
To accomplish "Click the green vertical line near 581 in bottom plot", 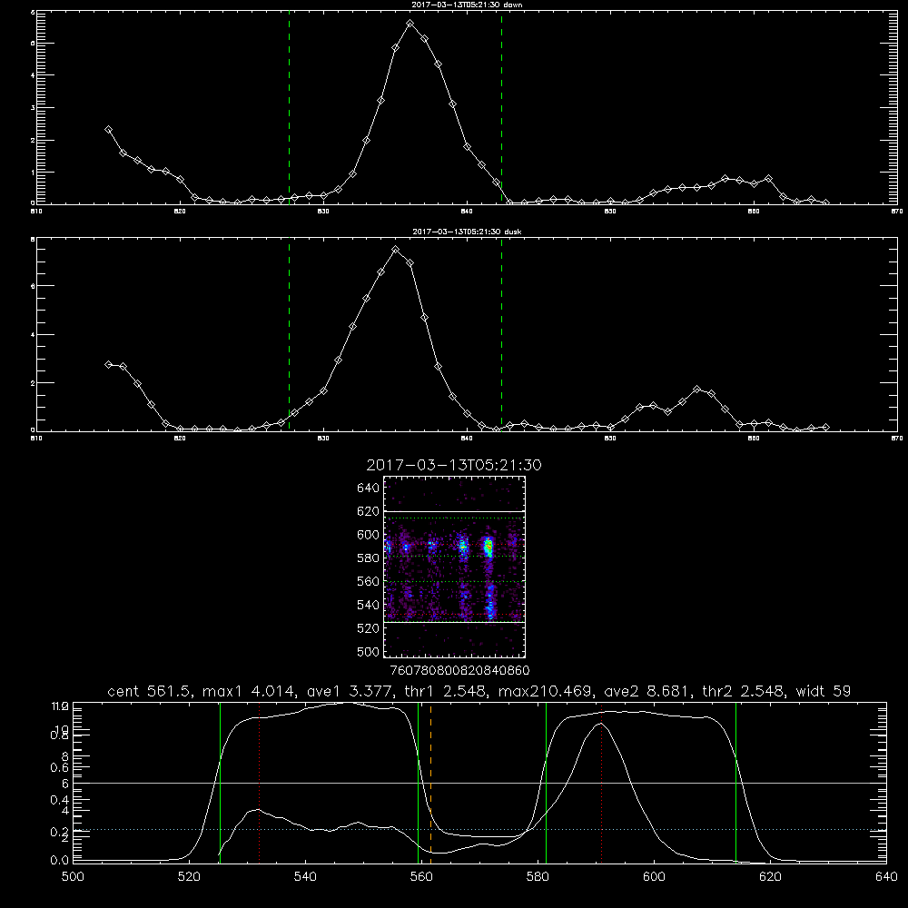I will [x=546, y=782].
